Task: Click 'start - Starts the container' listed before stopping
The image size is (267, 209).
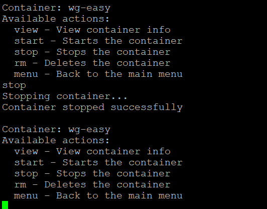Action: [98, 41]
